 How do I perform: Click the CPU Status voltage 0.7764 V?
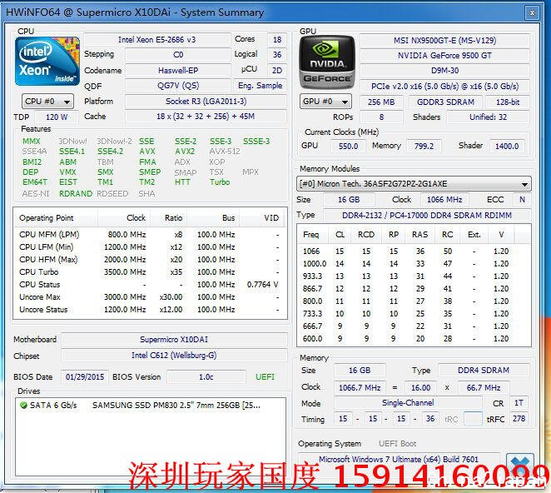coord(262,285)
